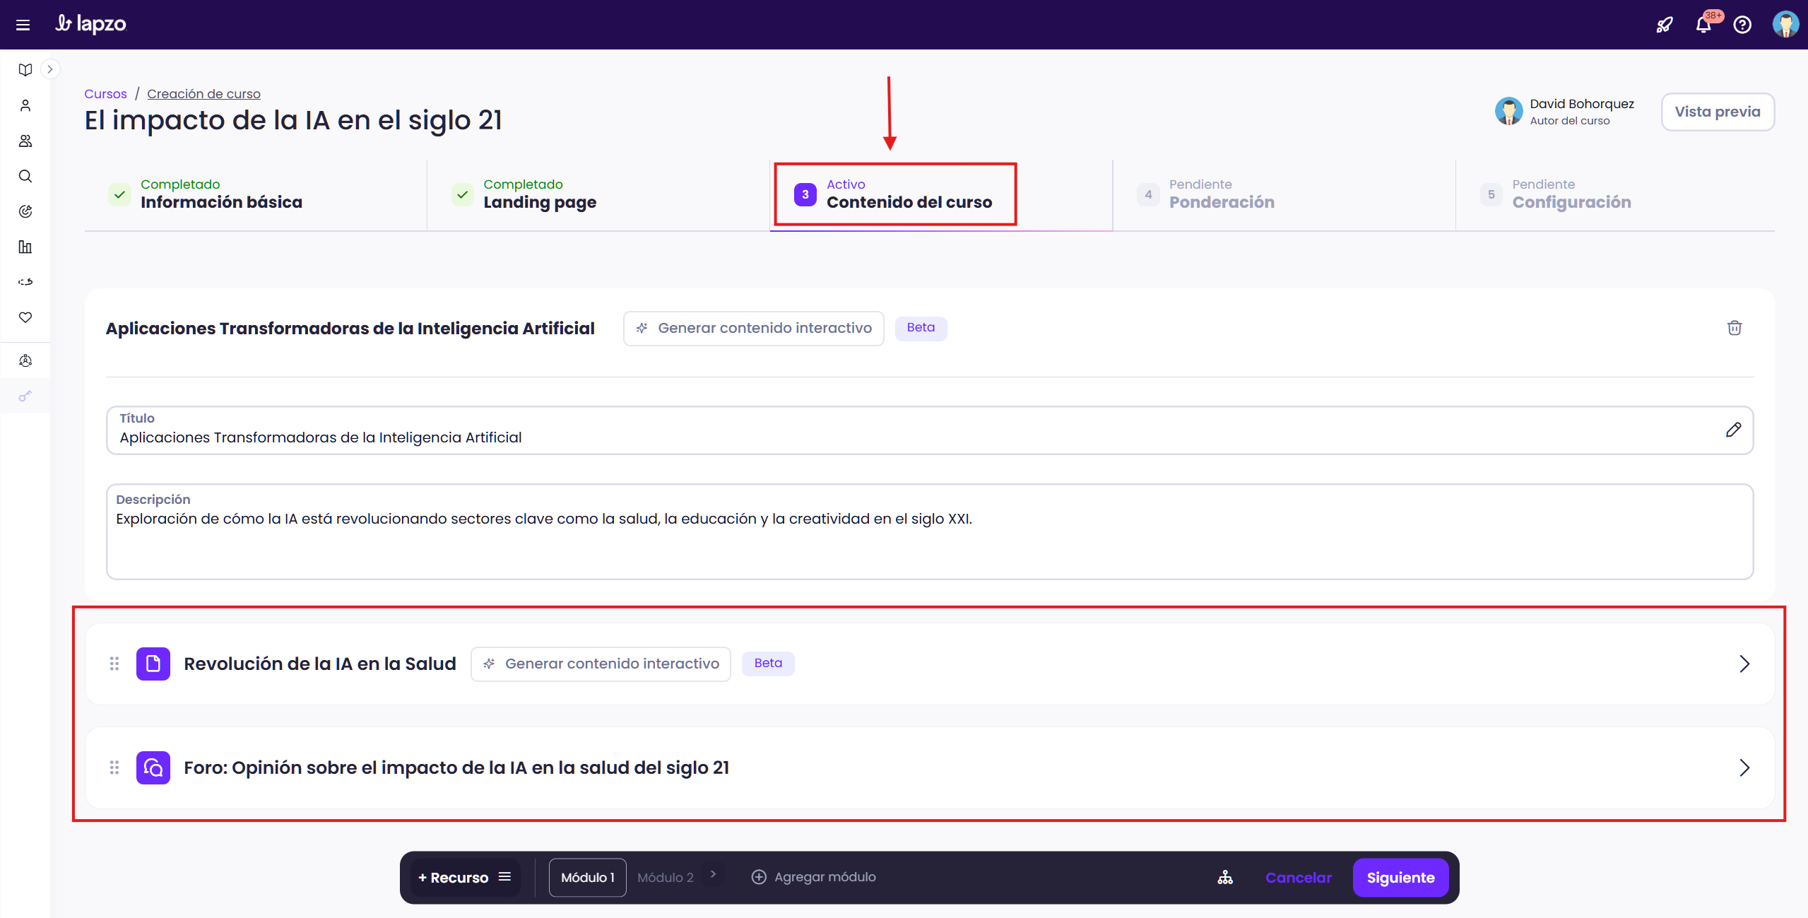Click the heart icon in sidebar
Viewport: 1808px width, 918px height.
[25, 317]
